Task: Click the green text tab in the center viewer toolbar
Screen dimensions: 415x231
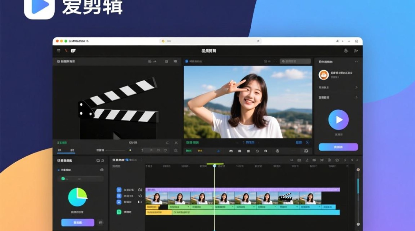Action: (189, 151)
